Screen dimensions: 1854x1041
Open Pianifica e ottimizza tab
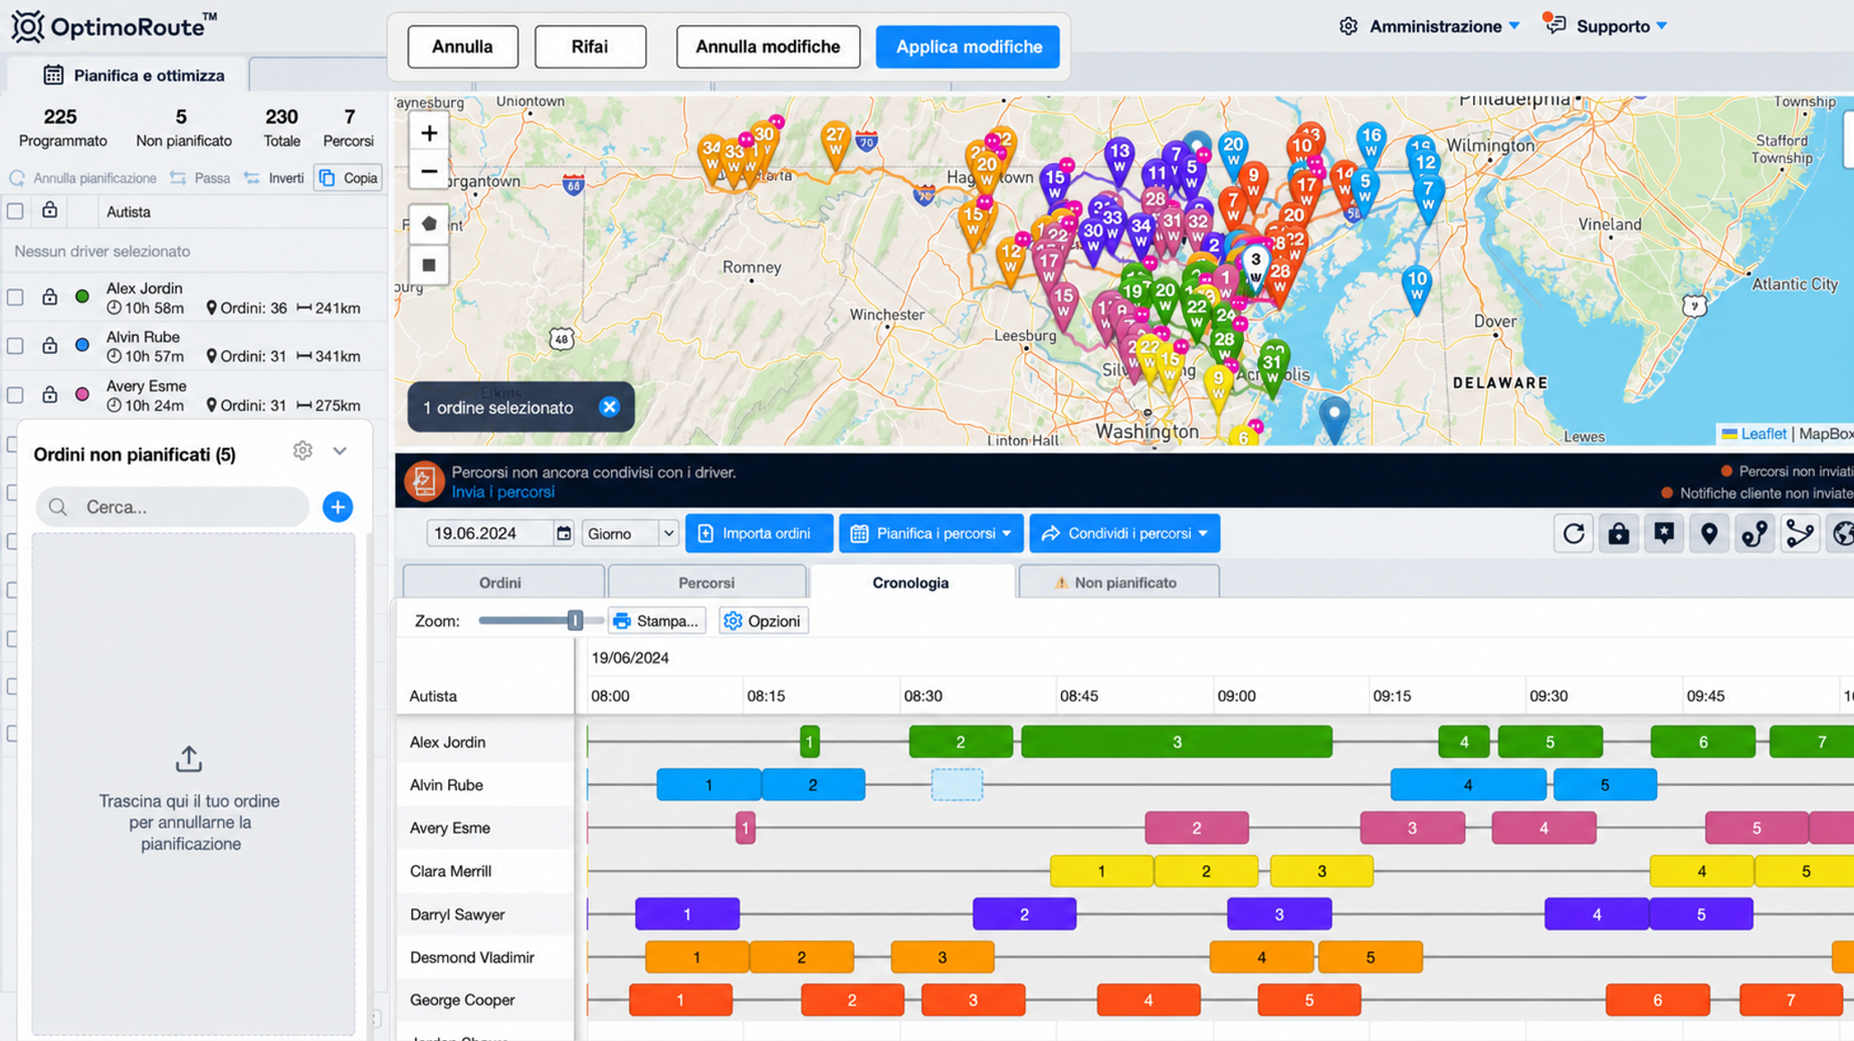pos(134,75)
